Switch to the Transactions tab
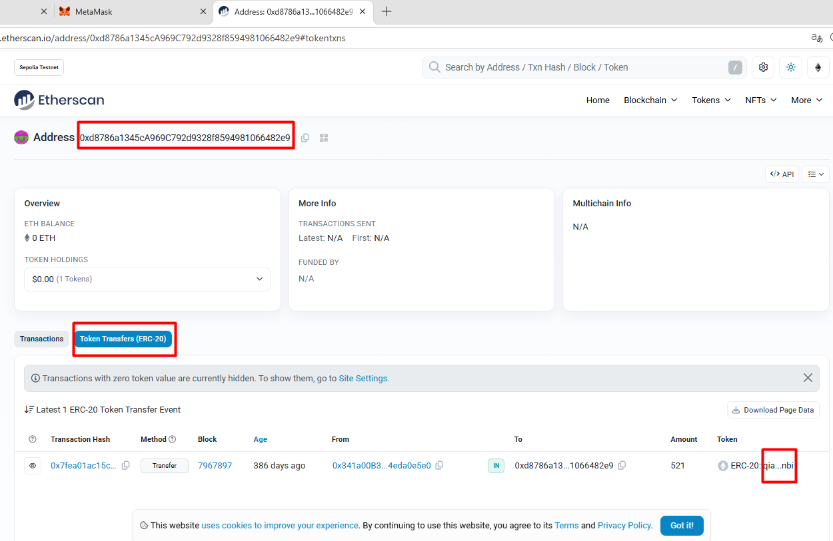Screen dimensions: 833x541 [41, 339]
